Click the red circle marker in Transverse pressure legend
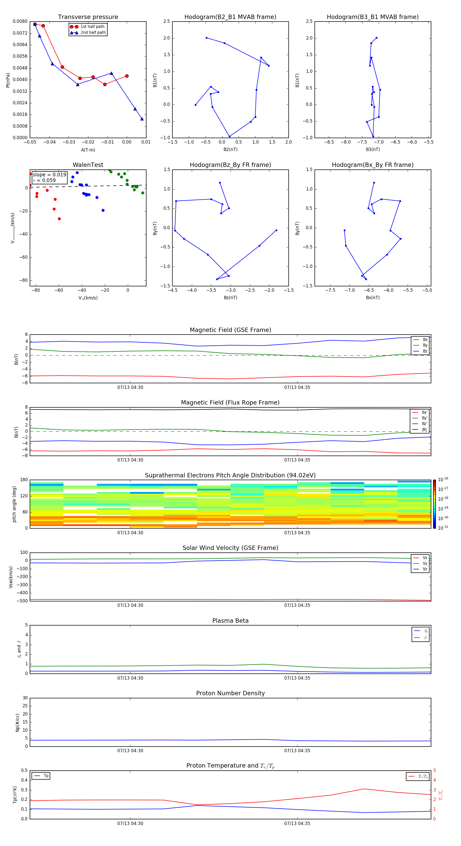The width and height of the screenshot is (461, 846). [x=74, y=27]
